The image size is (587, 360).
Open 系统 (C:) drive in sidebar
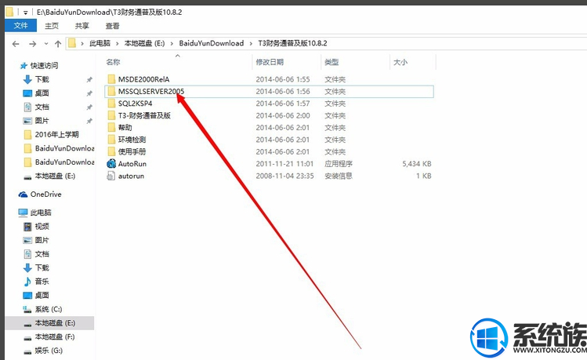pos(49,310)
